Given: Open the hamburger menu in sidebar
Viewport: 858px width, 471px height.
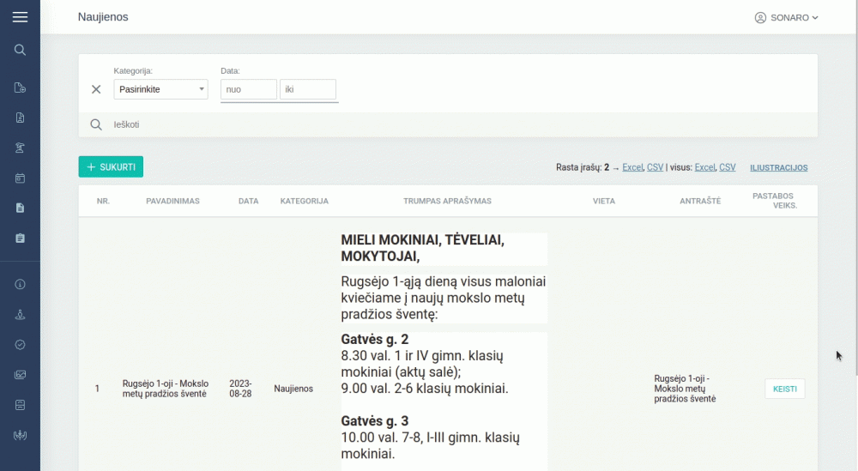Looking at the screenshot, I should pyautogui.click(x=20, y=17).
